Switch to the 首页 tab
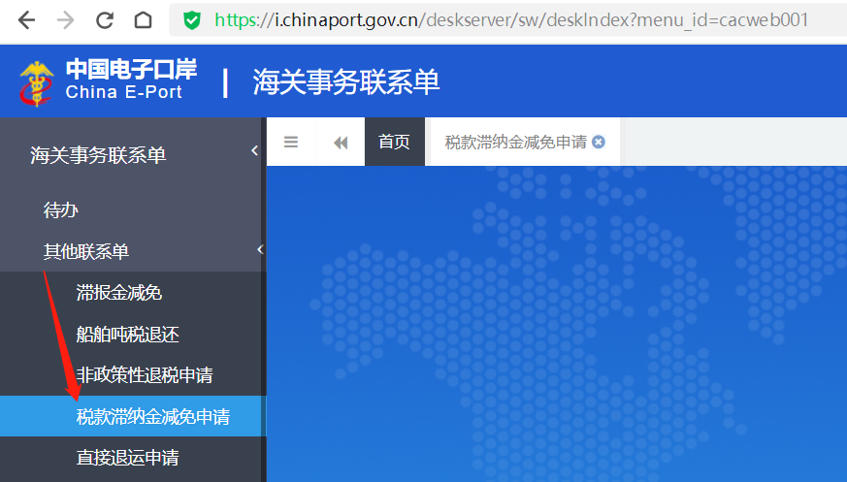The height and width of the screenshot is (482, 847). coord(394,142)
